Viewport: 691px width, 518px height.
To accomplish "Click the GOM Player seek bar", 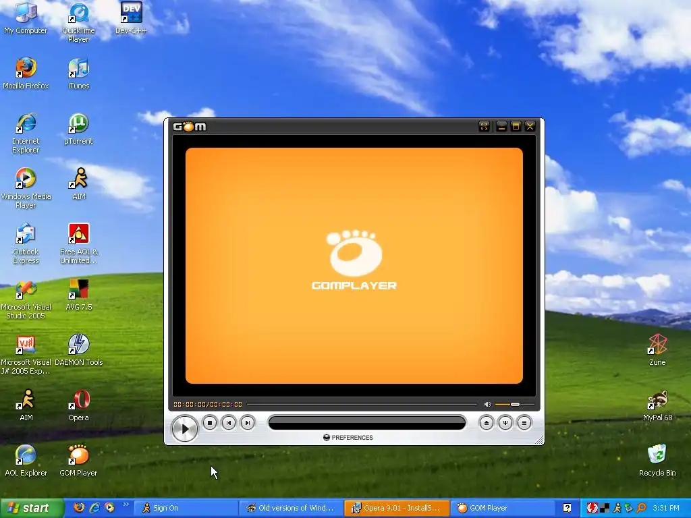I will [362, 405].
